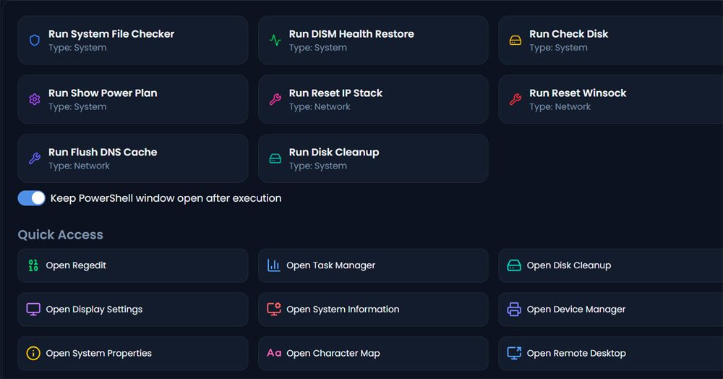This screenshot has width=723, height=379.
Task: Click the printer icon for Device Manager
Action: coord(514,310)
